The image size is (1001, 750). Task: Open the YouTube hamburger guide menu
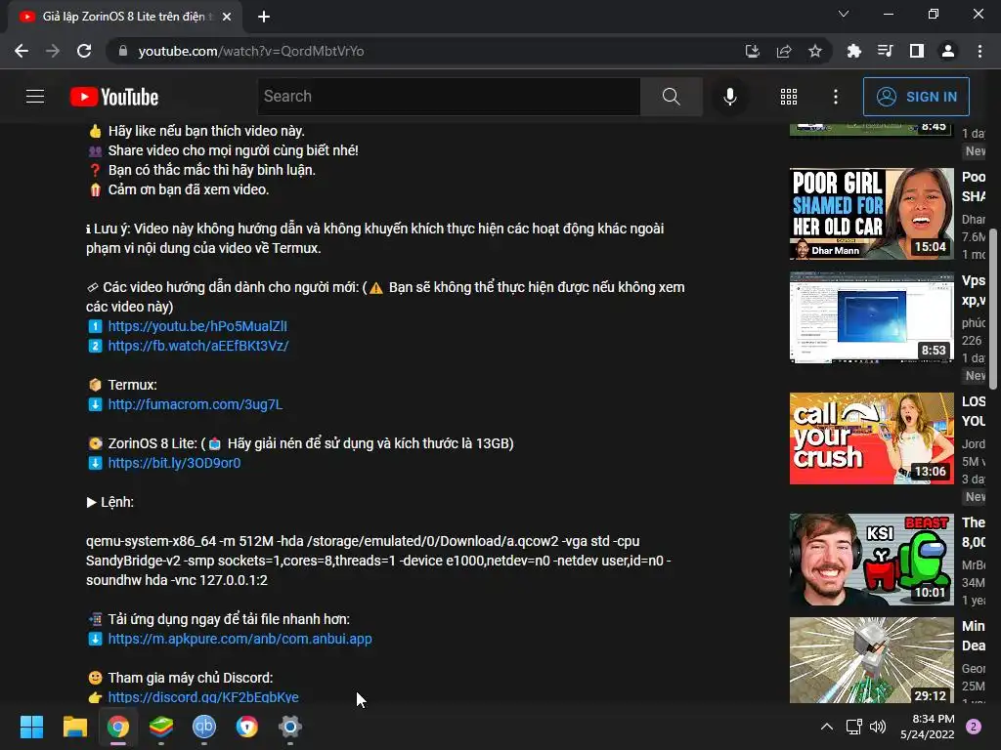(35, 97)
